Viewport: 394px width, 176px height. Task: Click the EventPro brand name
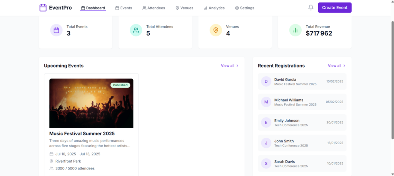60,8
